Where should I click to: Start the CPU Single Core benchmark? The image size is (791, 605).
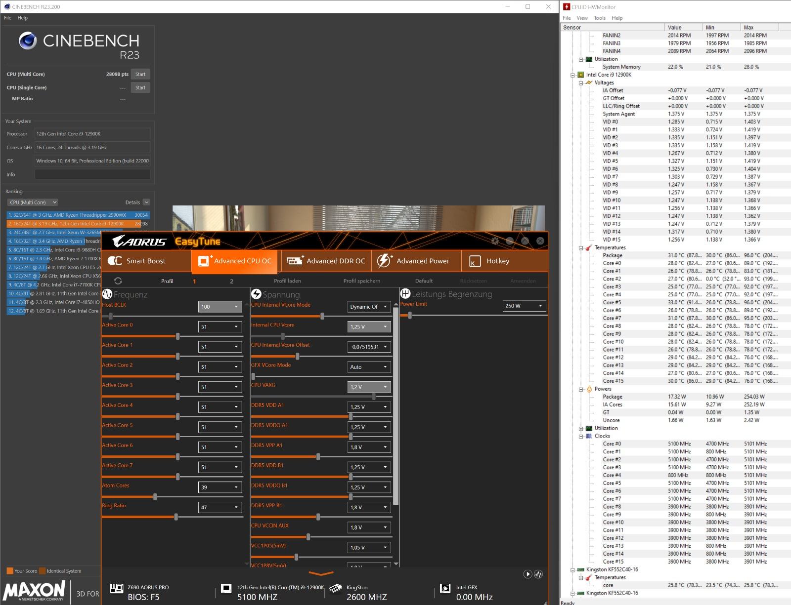(x=140, y=87)
